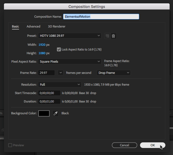Click the Cancel button
Screen dimensions: 173x155
coord(124,145)
